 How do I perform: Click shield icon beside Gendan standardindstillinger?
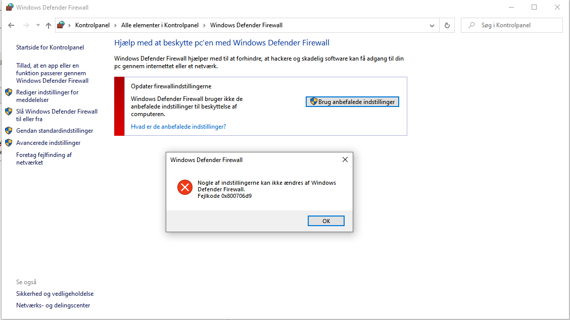[x=9, y=130]
